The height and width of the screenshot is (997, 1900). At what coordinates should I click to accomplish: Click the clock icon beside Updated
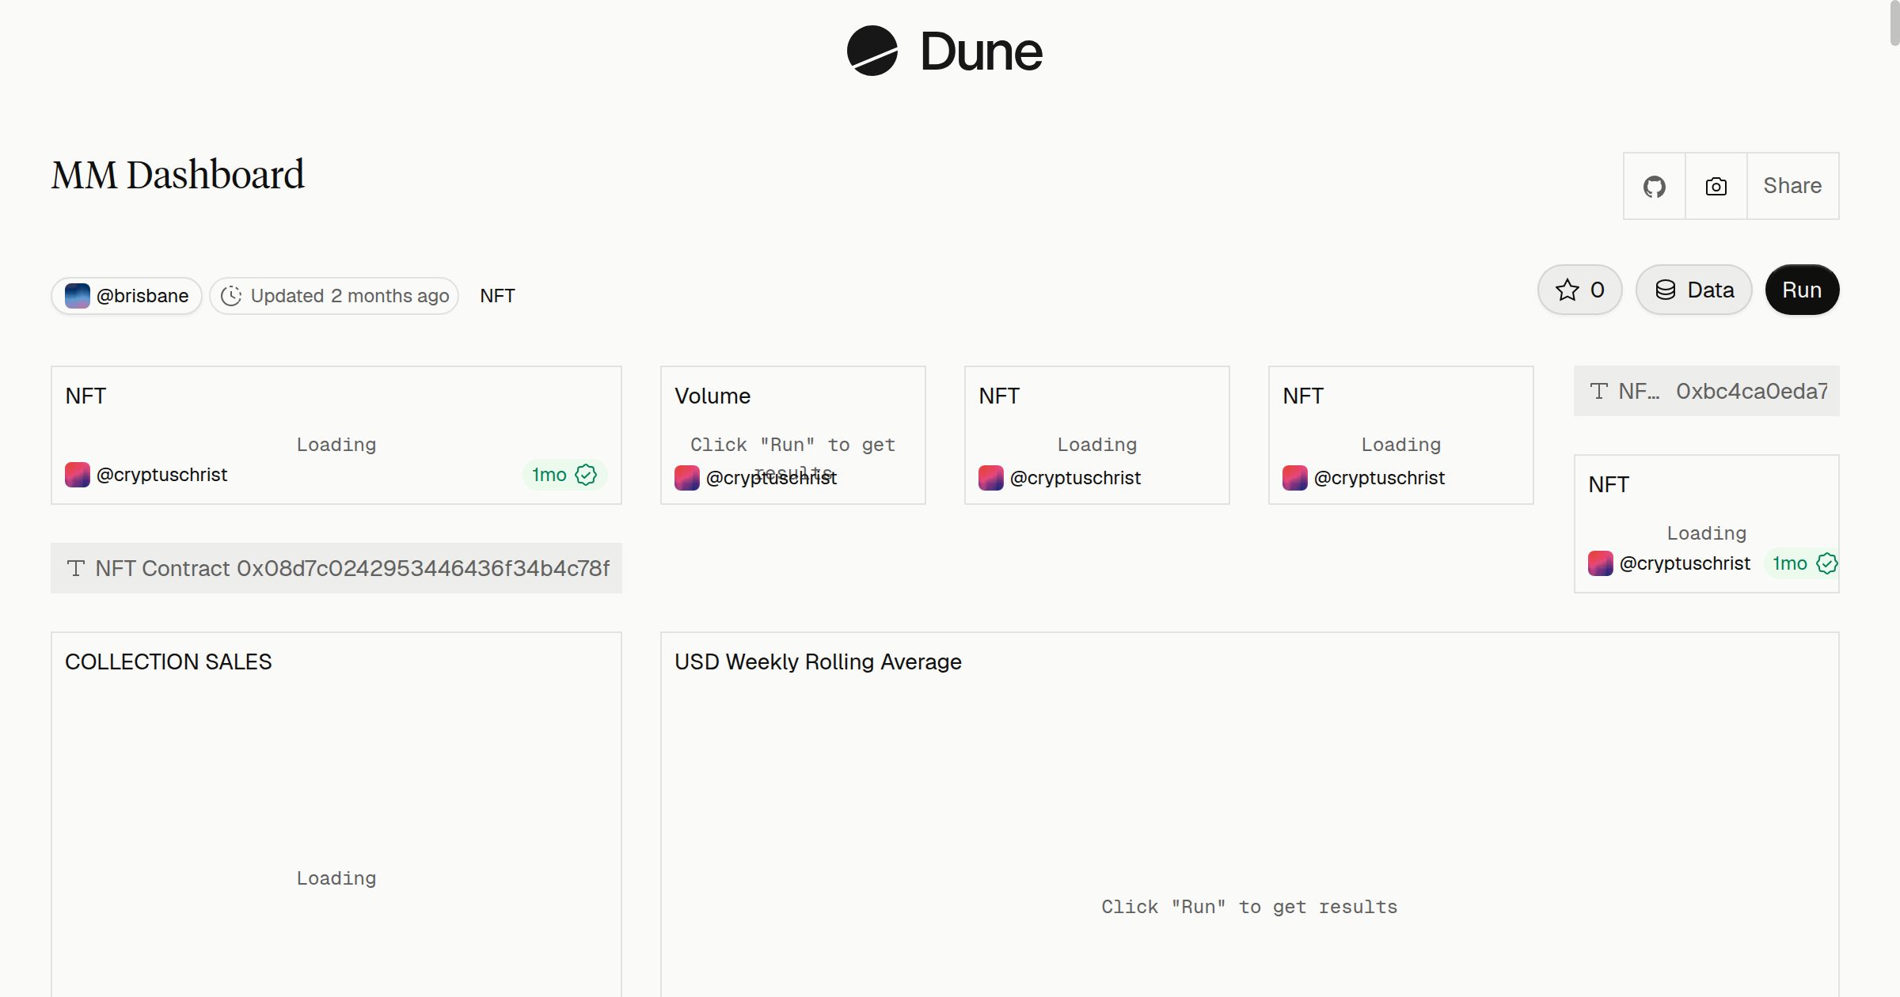(231, 296)
